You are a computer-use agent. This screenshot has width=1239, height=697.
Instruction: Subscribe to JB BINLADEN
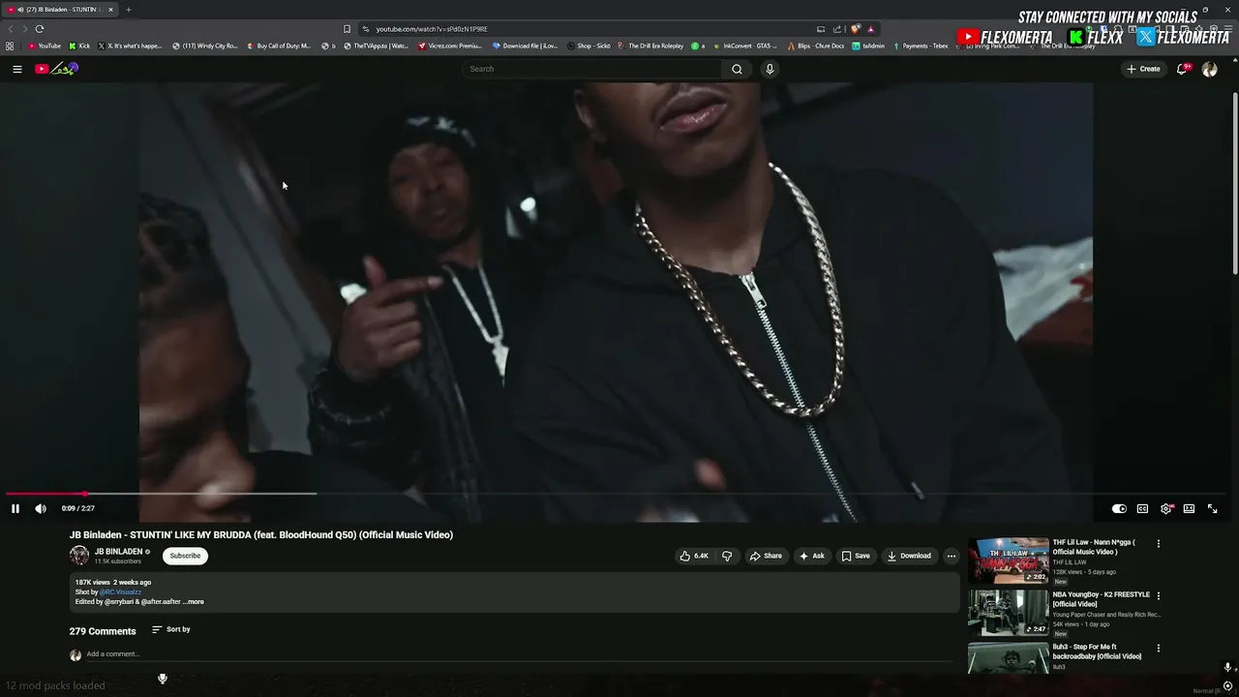[185, 556]
